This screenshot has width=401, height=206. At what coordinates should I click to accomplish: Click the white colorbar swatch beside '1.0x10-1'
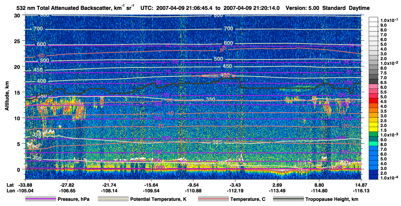(x=373, y=19)
